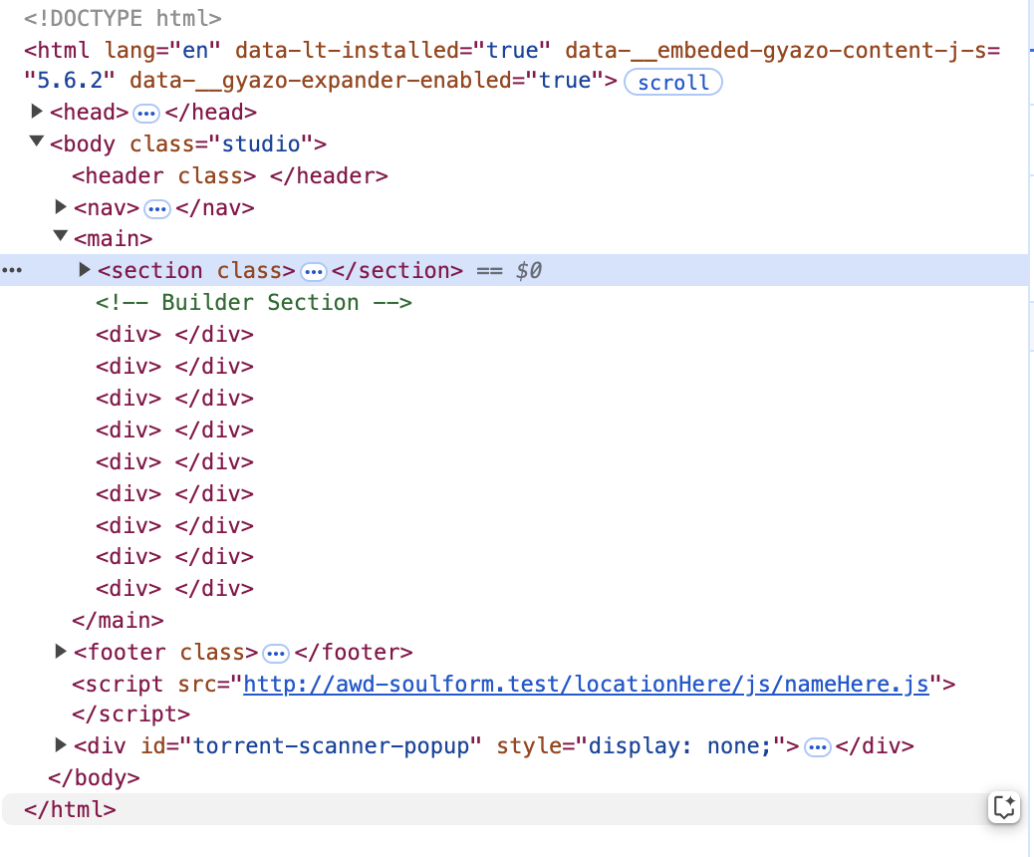The image size is (1034, 857).
Task: Open the inline ellipsis inside the head element
Action: click(146, 113)
